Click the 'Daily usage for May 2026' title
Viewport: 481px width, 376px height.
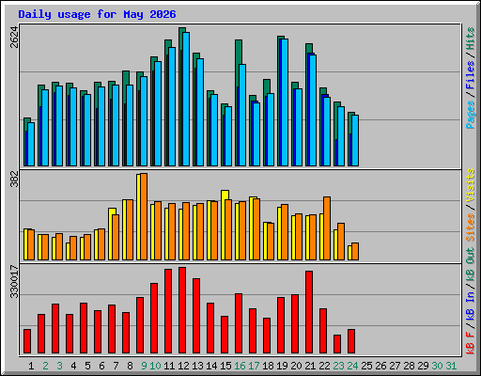97,14
